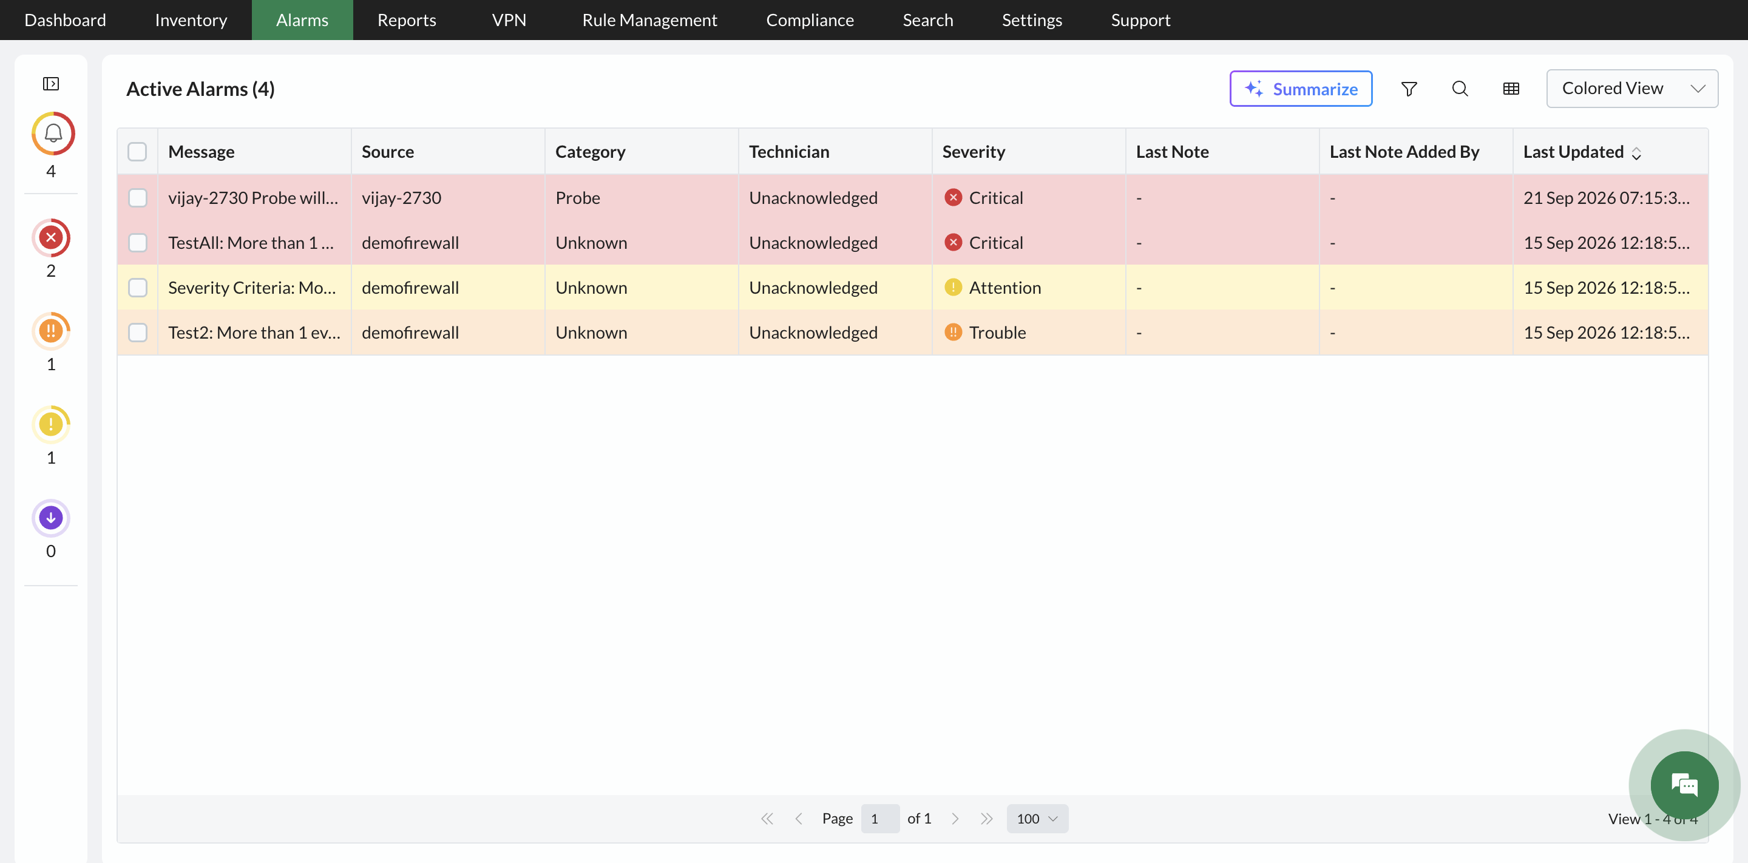Image resolution: width=1748 pixels, height=863 pixels.
Task: Click Critical severity icon in vijay-2730 row
Action: pyautogui.click(x=954, y=197)
